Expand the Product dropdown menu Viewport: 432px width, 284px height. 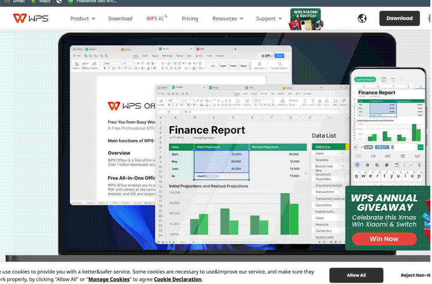click(x=83, y=18)
